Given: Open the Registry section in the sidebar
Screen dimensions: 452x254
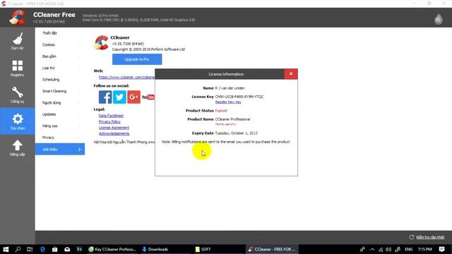Looking at the screenshot, I should [x=17, y=68].
